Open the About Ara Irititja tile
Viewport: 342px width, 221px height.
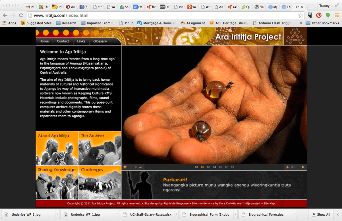tap(57, 148)
